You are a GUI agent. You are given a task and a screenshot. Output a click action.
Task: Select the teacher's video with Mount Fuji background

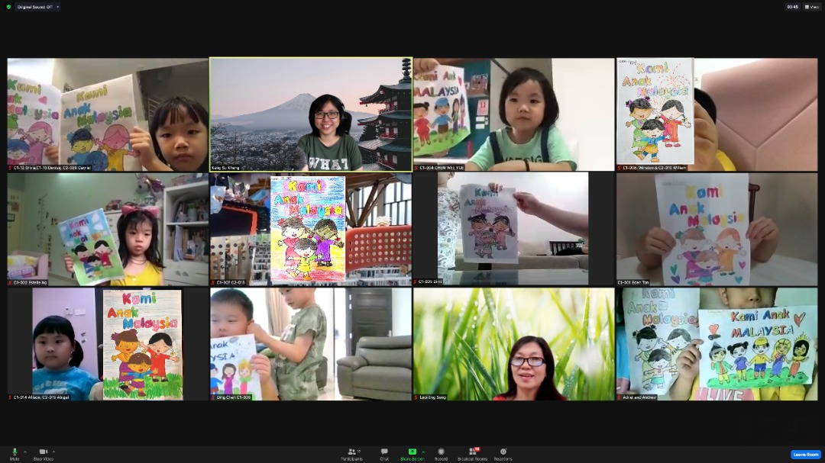coord(310,114)
